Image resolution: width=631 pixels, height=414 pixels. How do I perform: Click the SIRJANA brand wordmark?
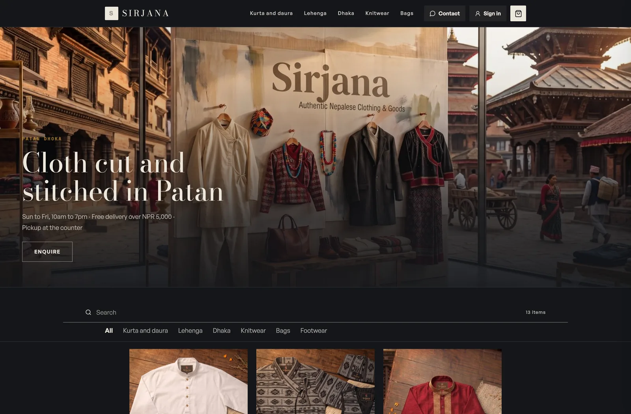pyautogui.click(x=146, y=13)
